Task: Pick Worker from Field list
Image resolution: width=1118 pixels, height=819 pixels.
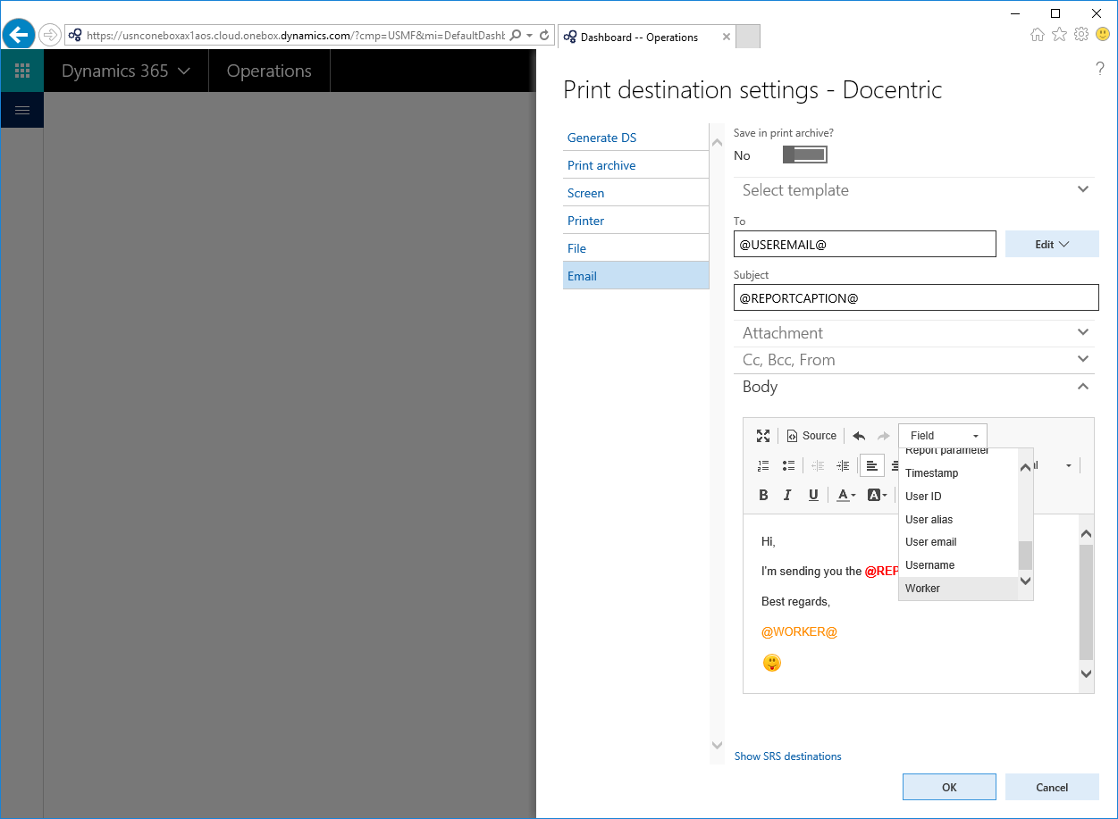Action: point(958,589)
